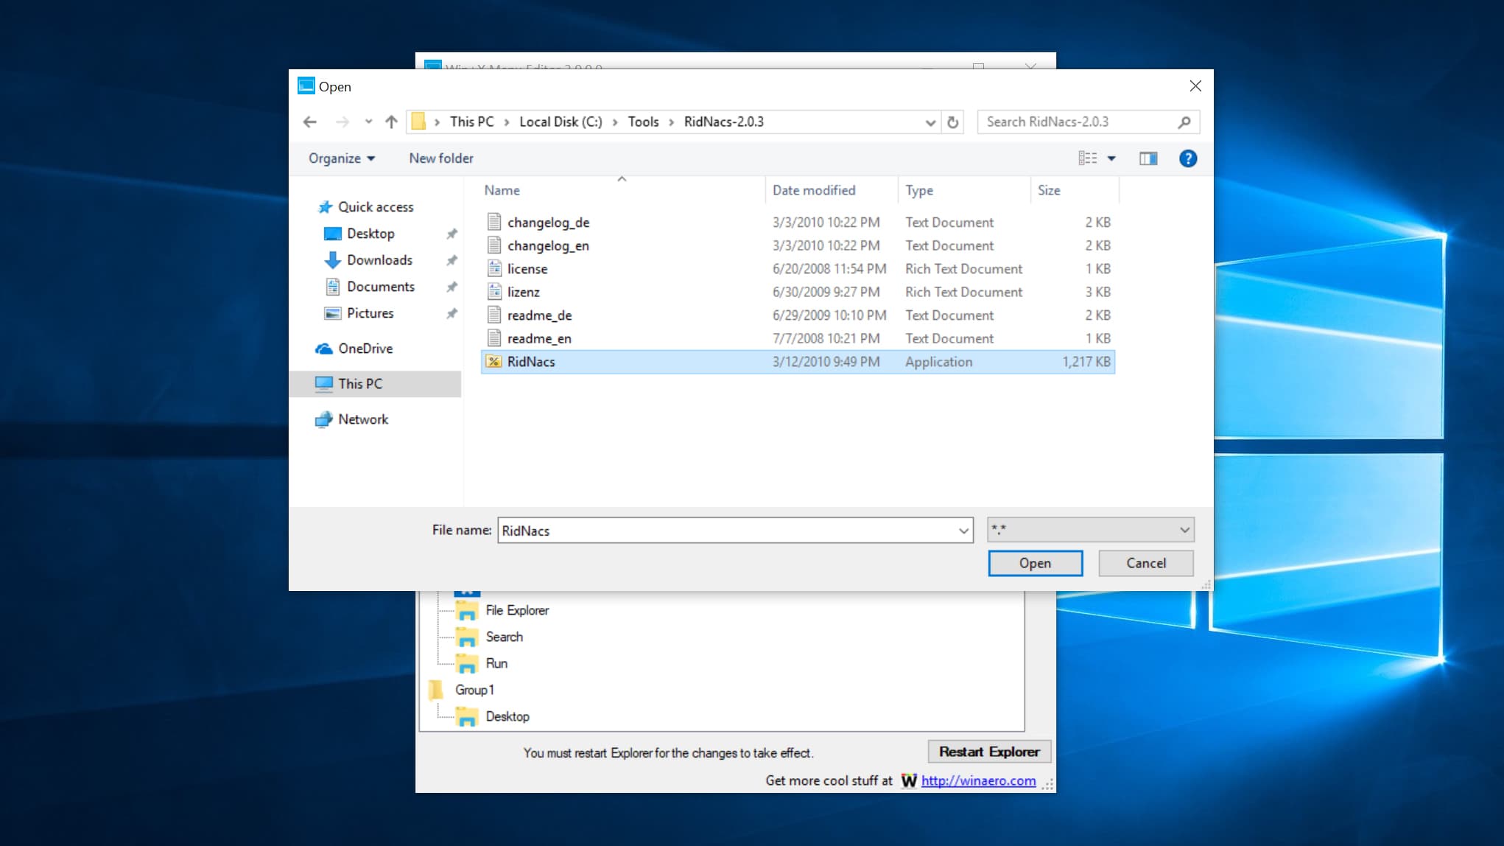
Task: Select the changelog_en file
Action: coord(798,245)
